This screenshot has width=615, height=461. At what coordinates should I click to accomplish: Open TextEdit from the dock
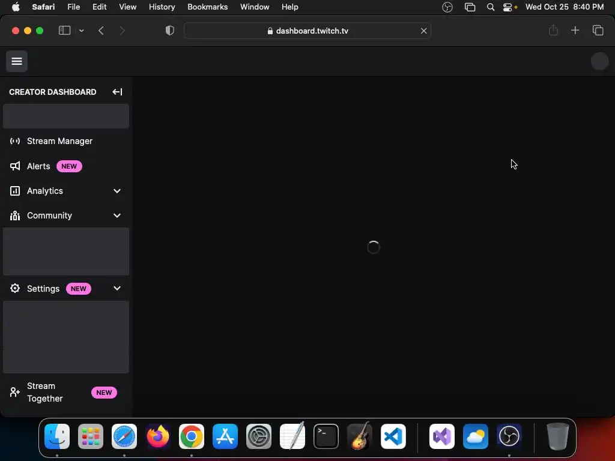292,436
